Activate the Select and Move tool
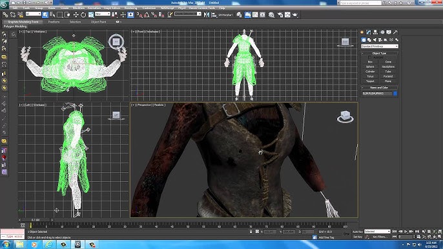The height and width of the screenshot is (249, 443). [x=76, y=15]
